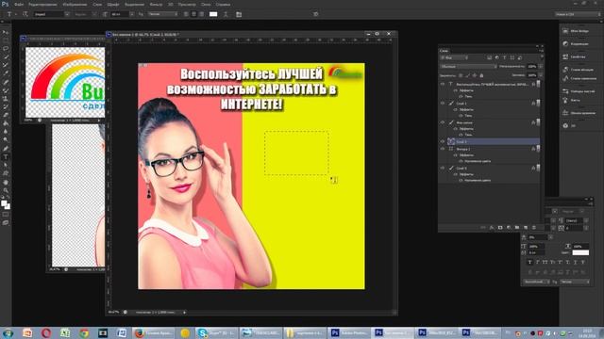Hide the Фон копия layer
The width and height of the screenshot is (604, 339).
point(443,122)
